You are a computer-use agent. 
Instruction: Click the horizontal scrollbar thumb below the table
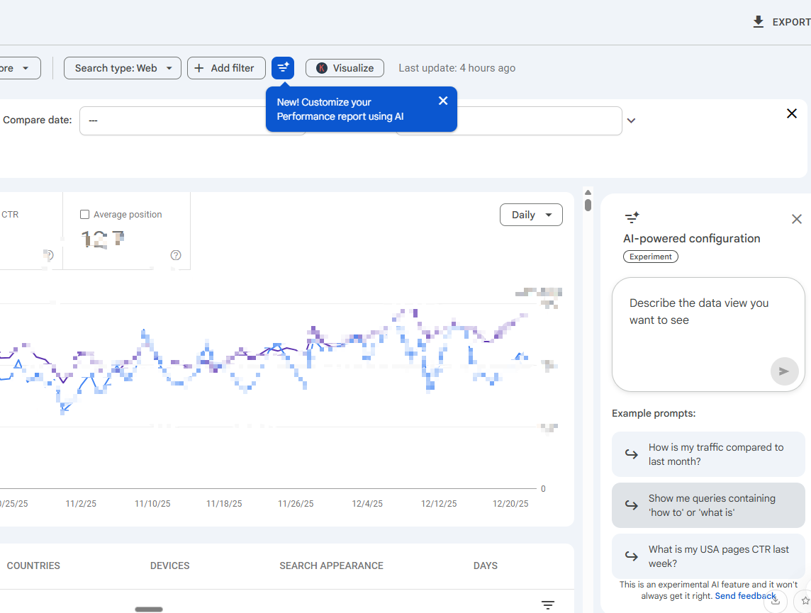pyautogui.click(x=149, y=609)
